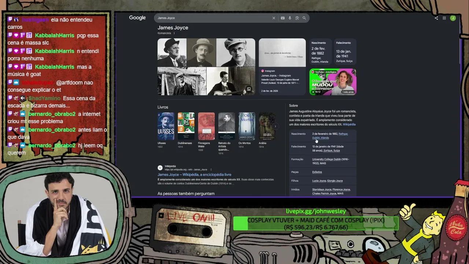Clear the search box with the X icon
Screen dimensions: 469x264
tap(274, 18)
